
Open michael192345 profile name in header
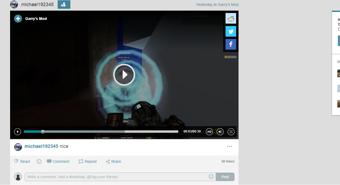[x=37, y=5]
